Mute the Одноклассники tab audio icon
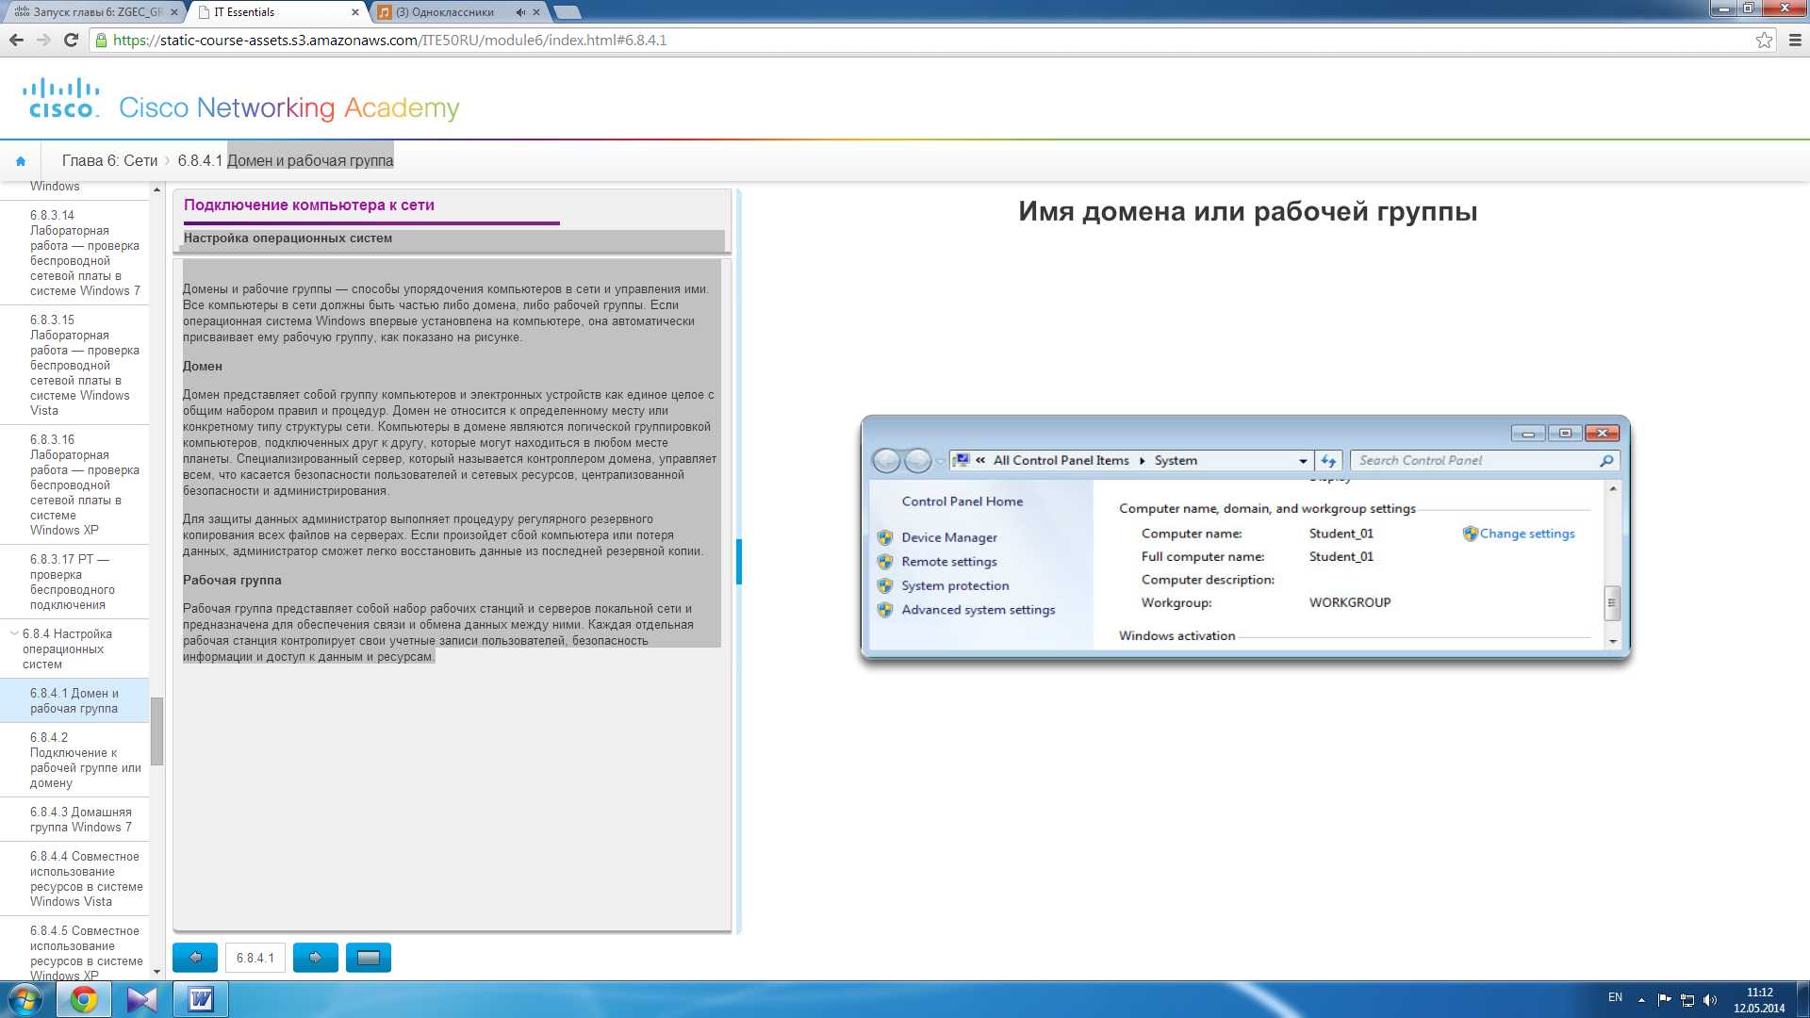1810x1018 pixels. pyautogui.click(x=520, y=12)
